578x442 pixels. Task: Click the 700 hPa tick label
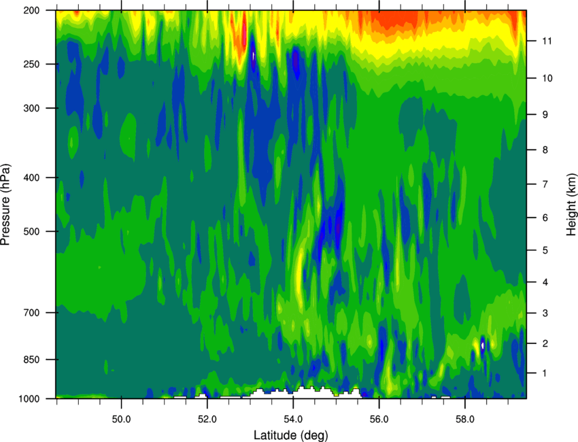(31, 313)
